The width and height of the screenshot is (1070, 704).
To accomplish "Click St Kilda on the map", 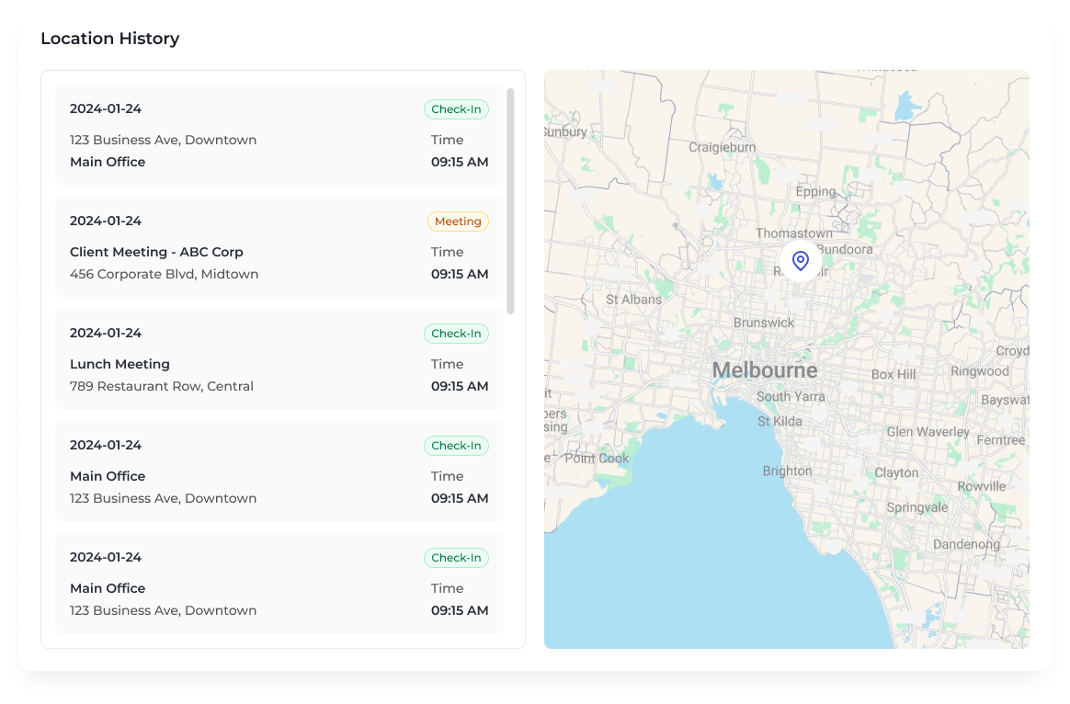I will pyautogui.click(x=780, y=422).
